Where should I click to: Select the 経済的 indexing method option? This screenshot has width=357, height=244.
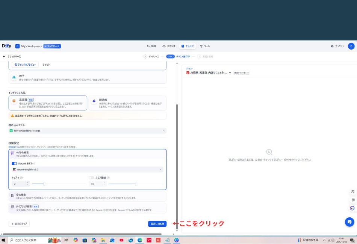click(x=128, y=101)
